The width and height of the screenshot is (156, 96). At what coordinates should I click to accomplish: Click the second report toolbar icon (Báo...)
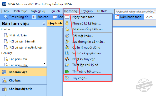click(x=55, y=17)
